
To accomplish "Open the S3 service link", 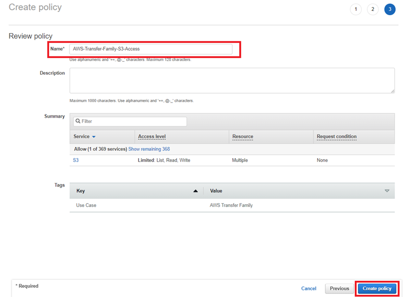I will 76,160.
